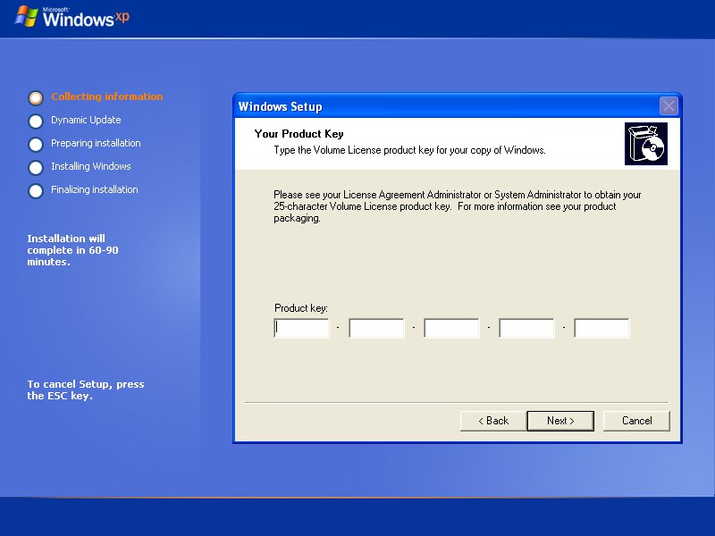Click the Finalizing installation step bullet
This screenshot has width=715, height=536.
(36, 190)
